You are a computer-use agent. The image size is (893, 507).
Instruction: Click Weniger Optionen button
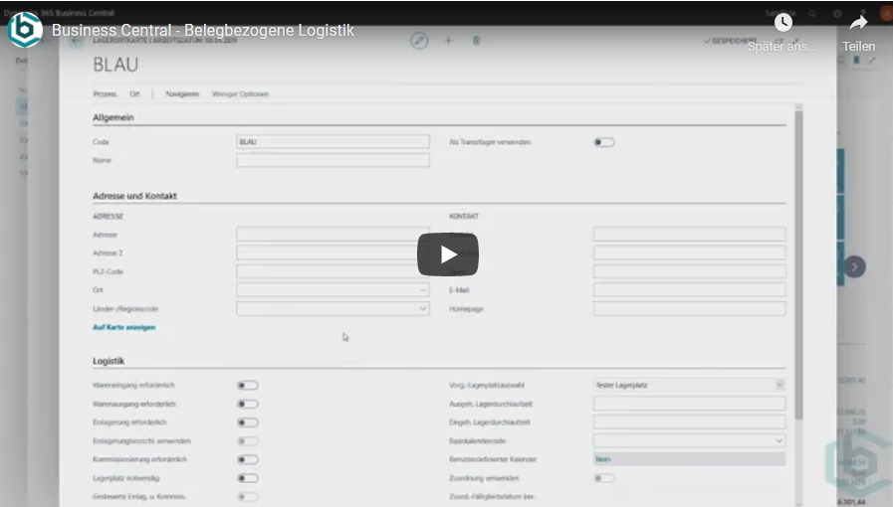pos(240,94)
